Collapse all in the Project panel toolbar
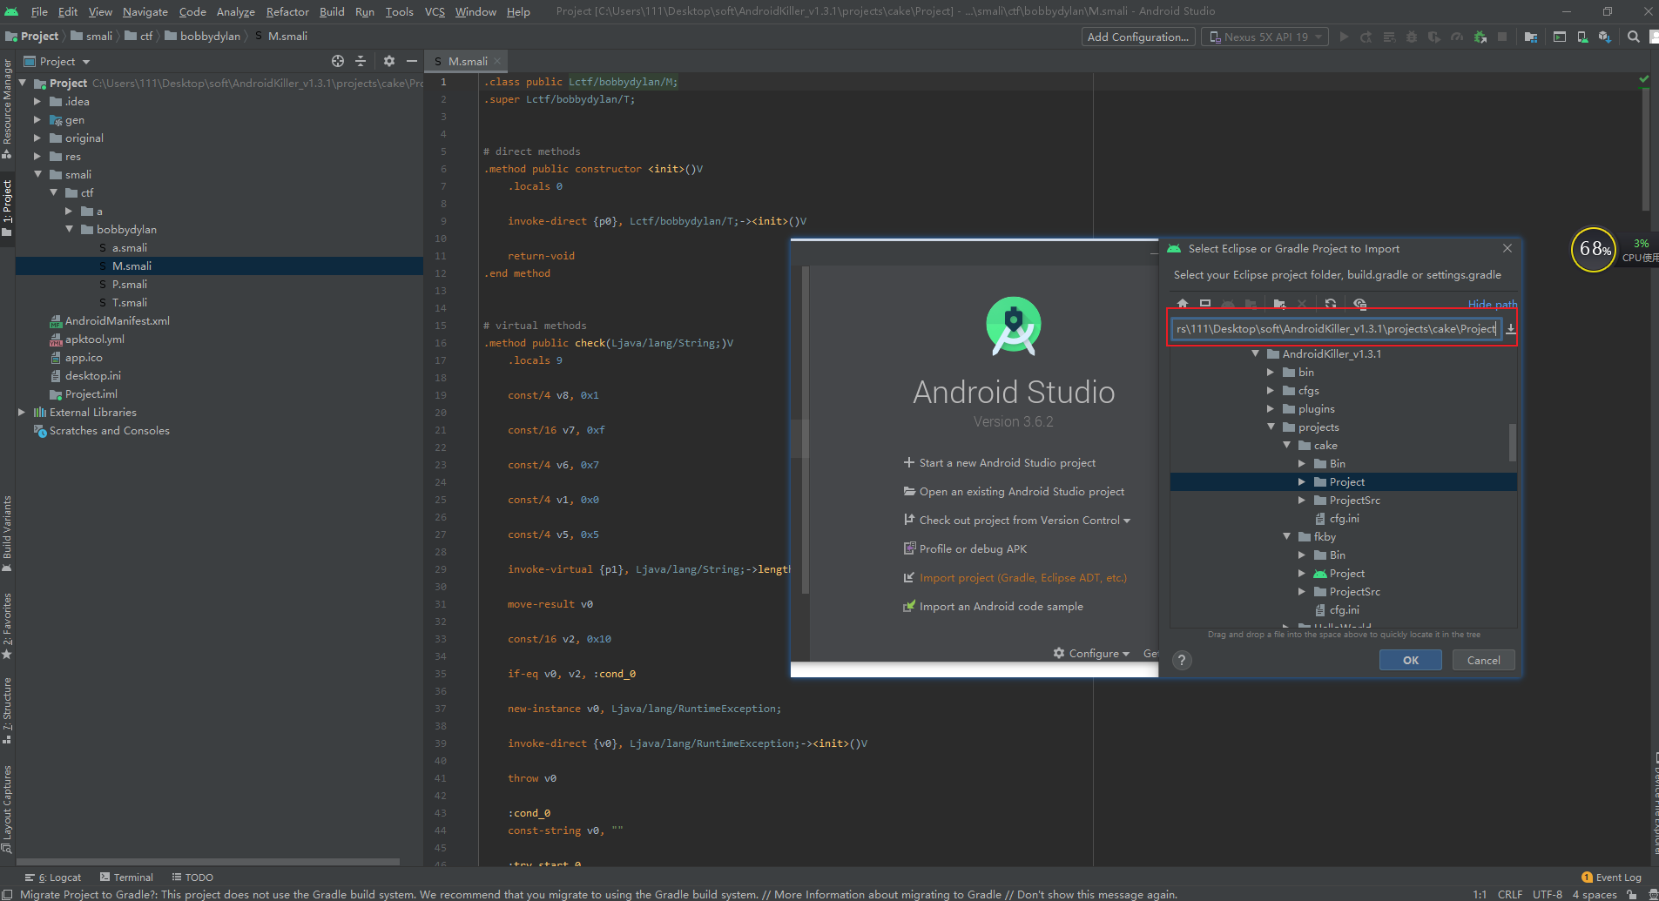 [x=361, y=61]
